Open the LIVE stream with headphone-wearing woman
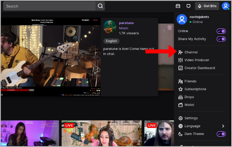The height and width of the screenshot is (147, 232). (x=102, y=133)
